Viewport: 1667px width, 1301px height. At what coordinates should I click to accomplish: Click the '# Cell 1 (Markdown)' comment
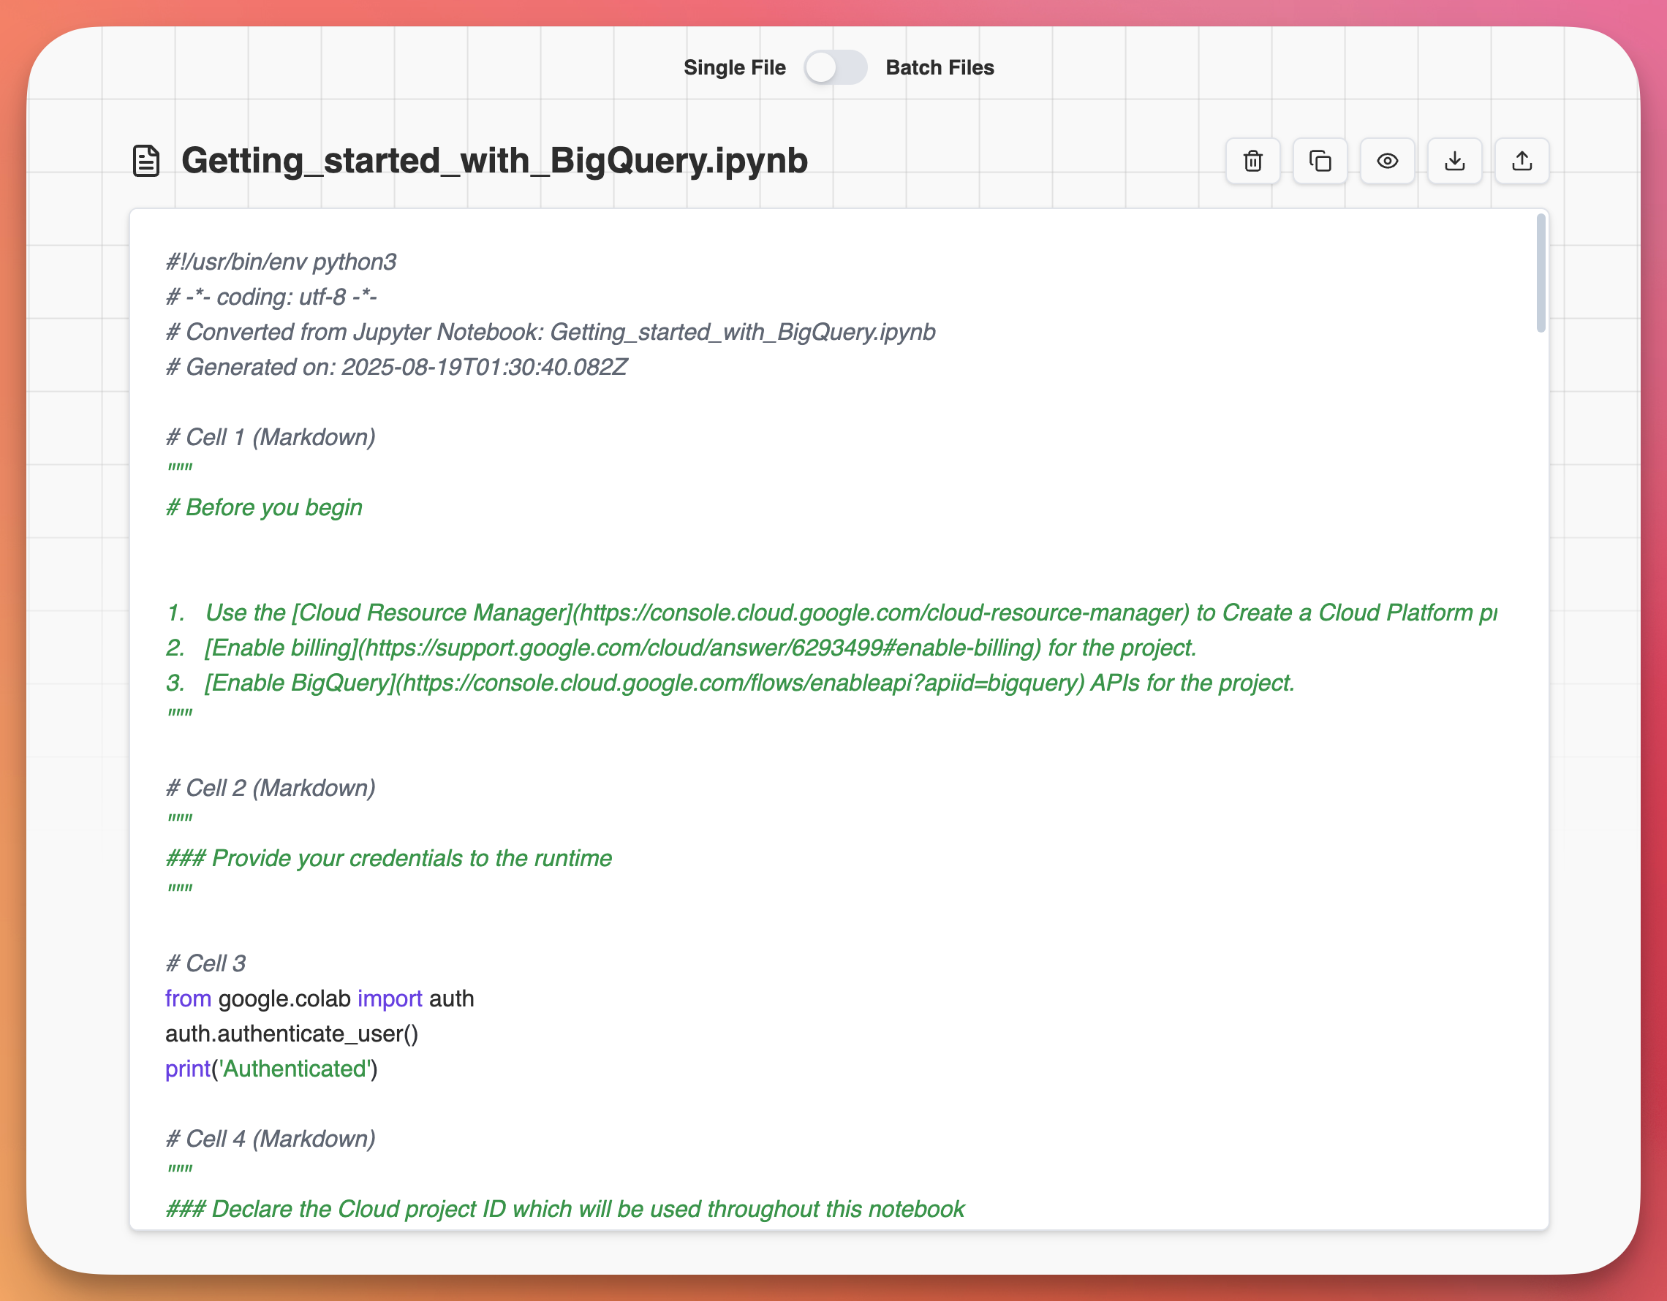pos(271,437)
